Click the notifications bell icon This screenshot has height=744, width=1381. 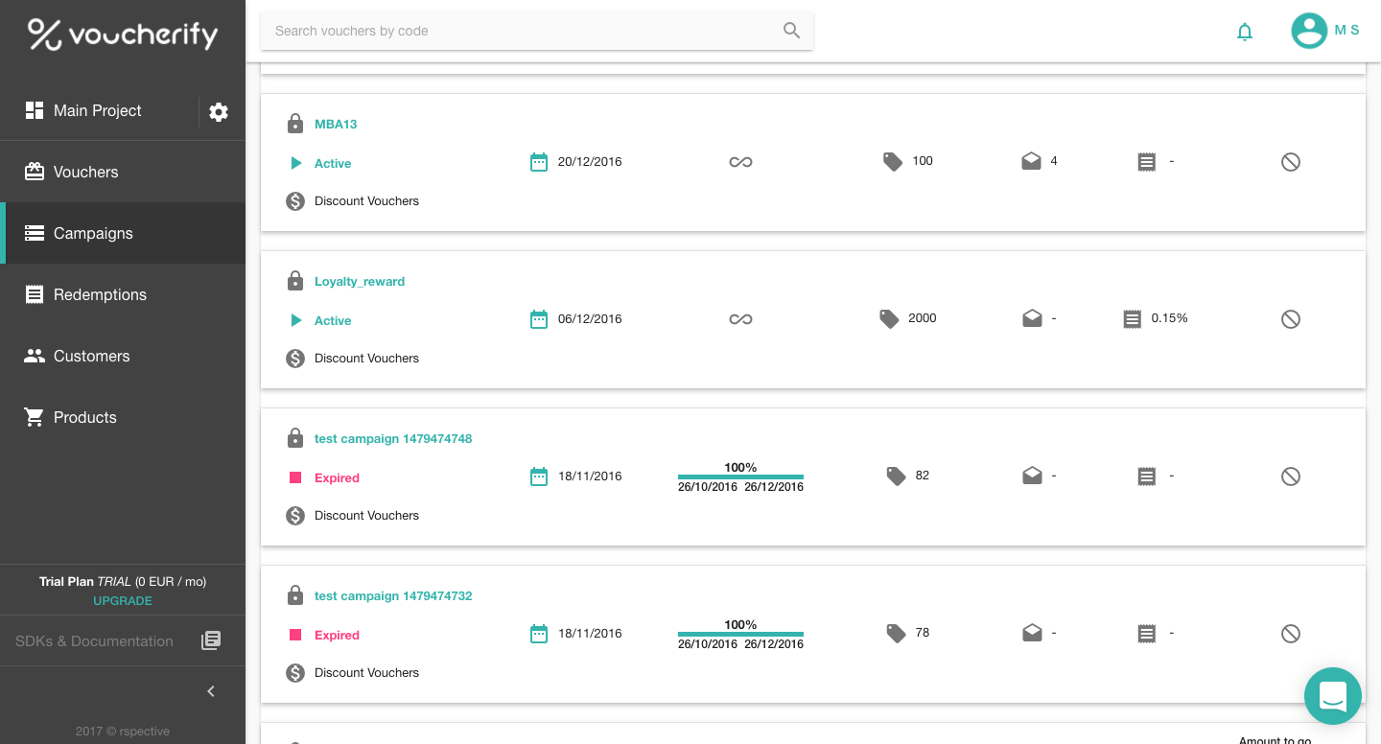(x=1245, y=32)
